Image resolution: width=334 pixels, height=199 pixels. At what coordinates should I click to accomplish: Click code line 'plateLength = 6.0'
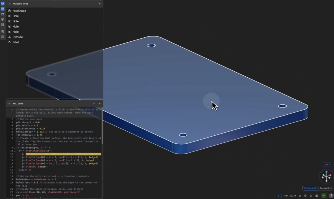28,122
